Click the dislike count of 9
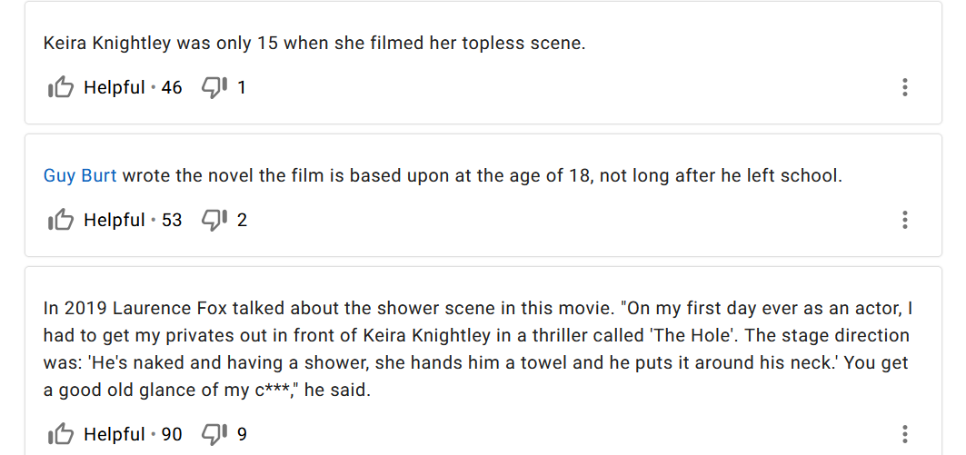This screenshot has height=455, width=966. click(x=242, y=434)
